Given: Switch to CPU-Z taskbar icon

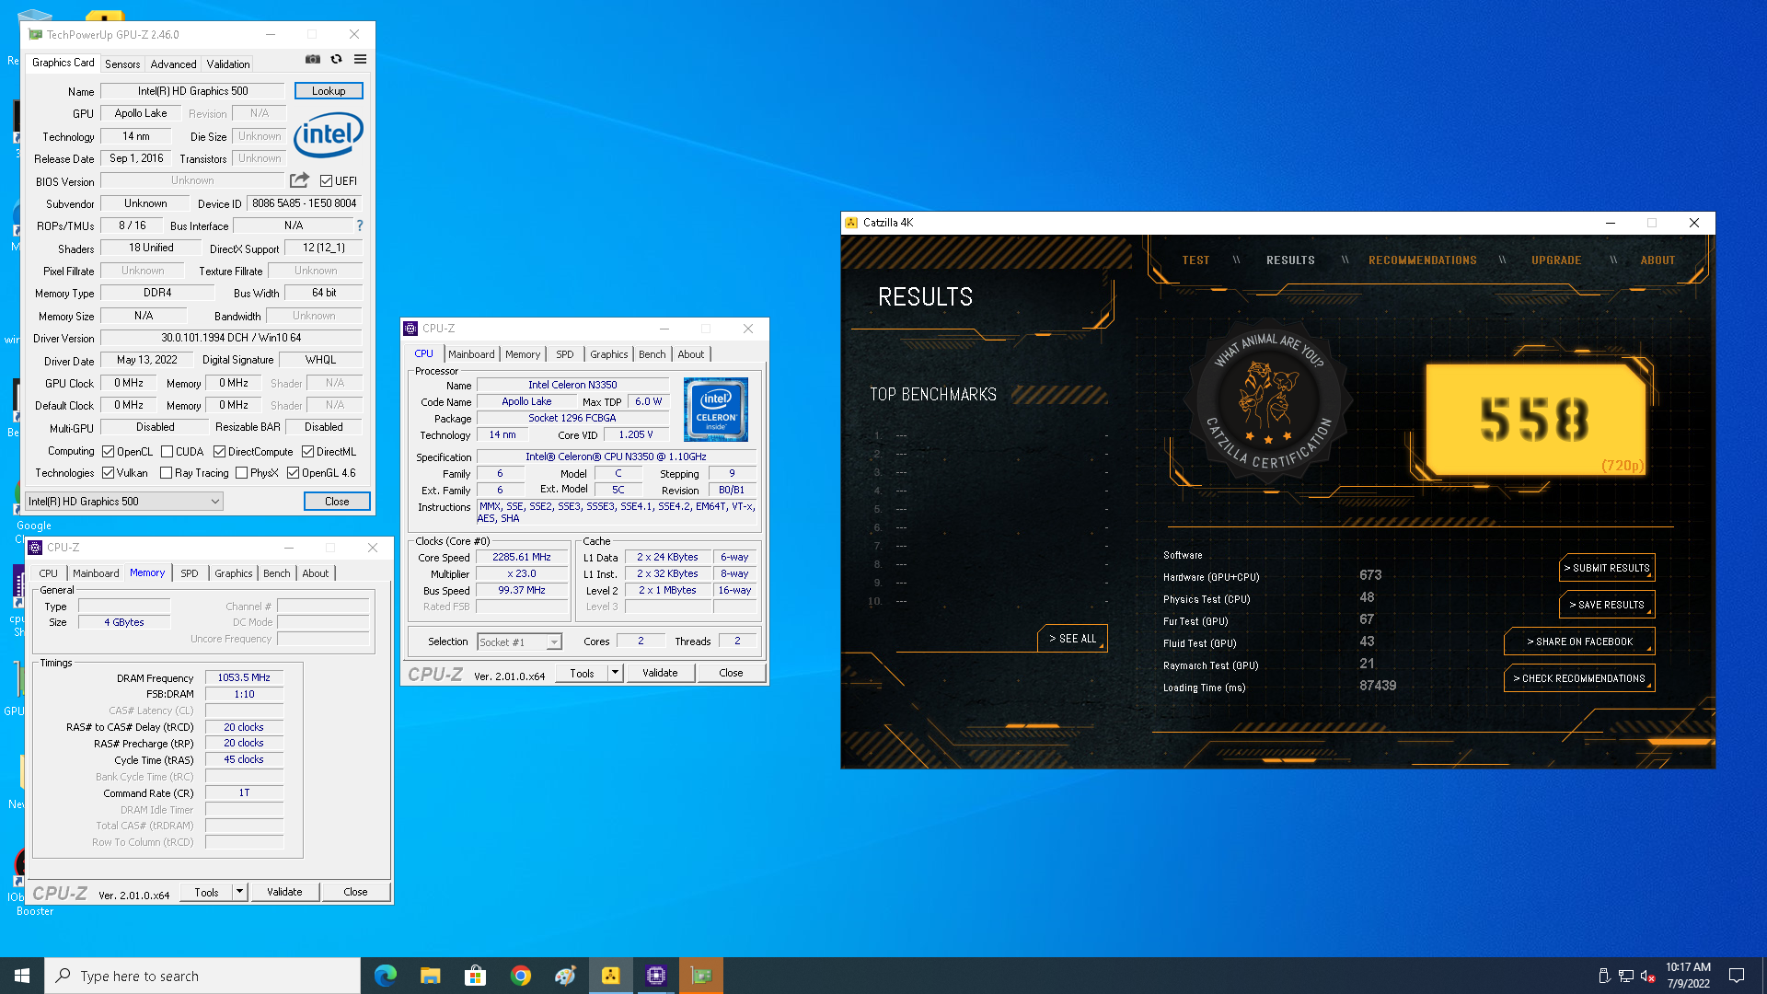Looking at the screenshot, I should point(656,976).
